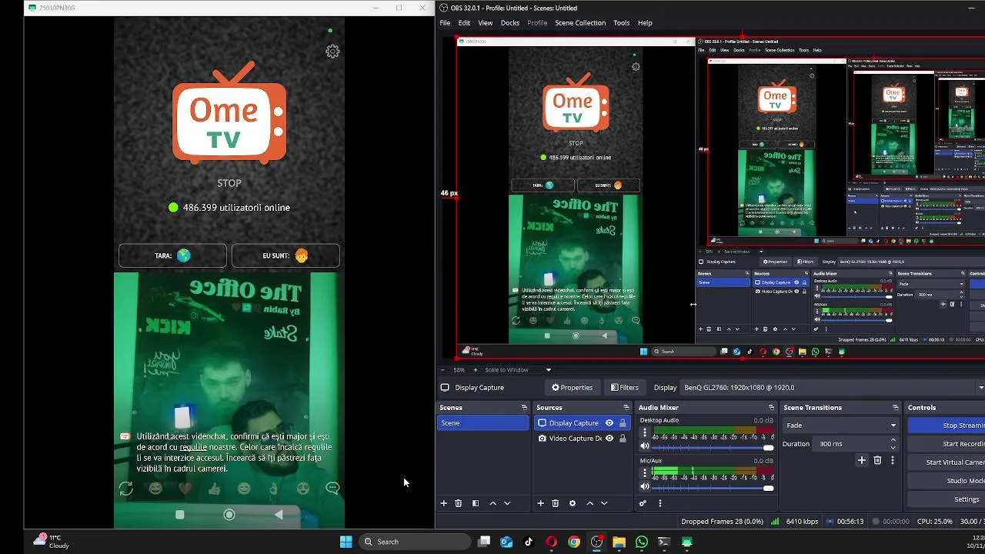Open Mic/Aux options three-dot menu

click(x=645, y=472)
